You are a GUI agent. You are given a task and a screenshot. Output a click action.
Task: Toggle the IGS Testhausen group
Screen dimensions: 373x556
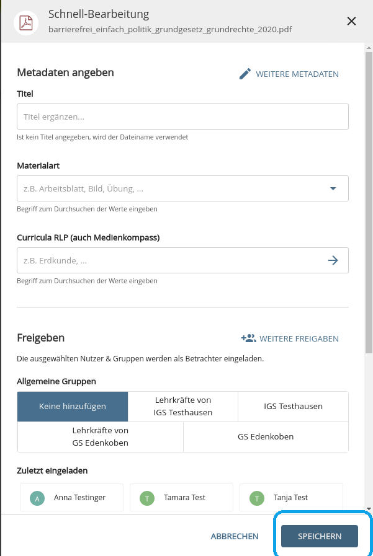[x=293, y=407]
